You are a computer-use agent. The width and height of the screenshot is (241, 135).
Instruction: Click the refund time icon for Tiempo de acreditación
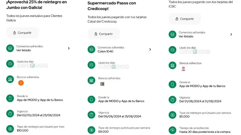173,130
